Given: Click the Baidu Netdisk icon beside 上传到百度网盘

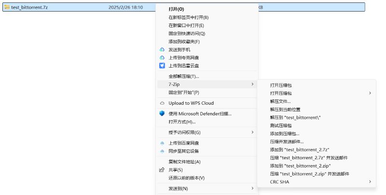Looking at the screenshot, I should [162, 143].
